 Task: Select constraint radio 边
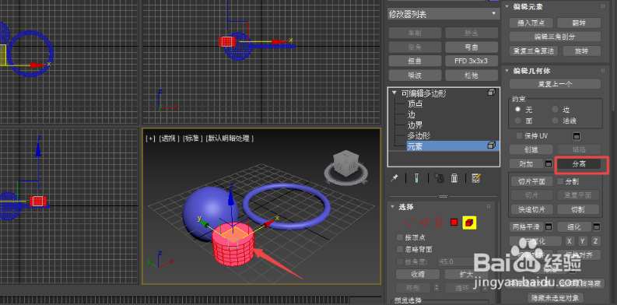[555, 110]
